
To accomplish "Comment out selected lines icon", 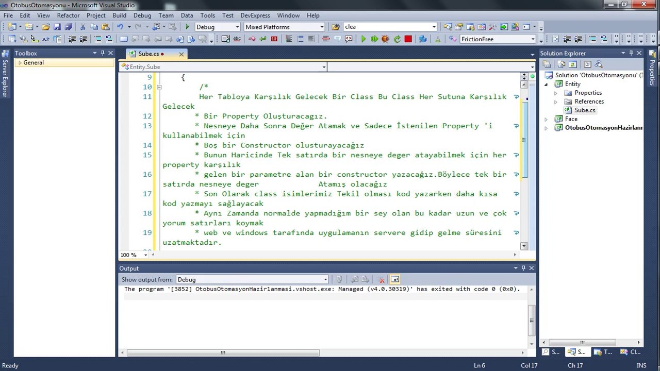I will pyautogui.click(x=98, y=39).
